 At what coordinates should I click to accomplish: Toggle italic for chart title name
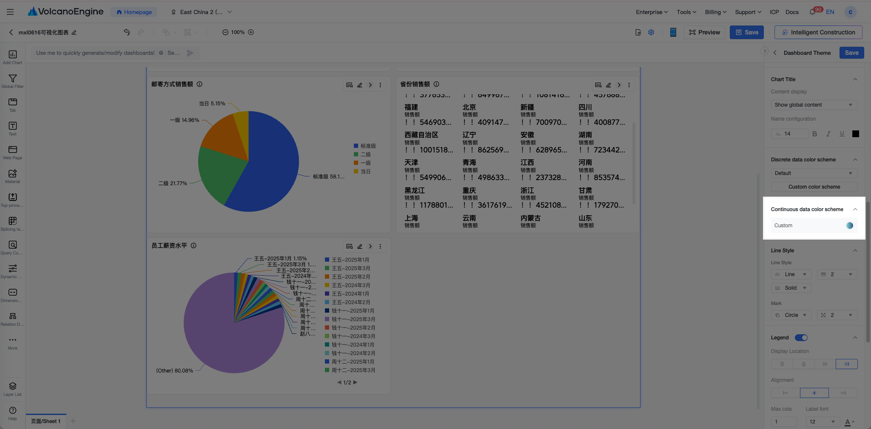828,134
